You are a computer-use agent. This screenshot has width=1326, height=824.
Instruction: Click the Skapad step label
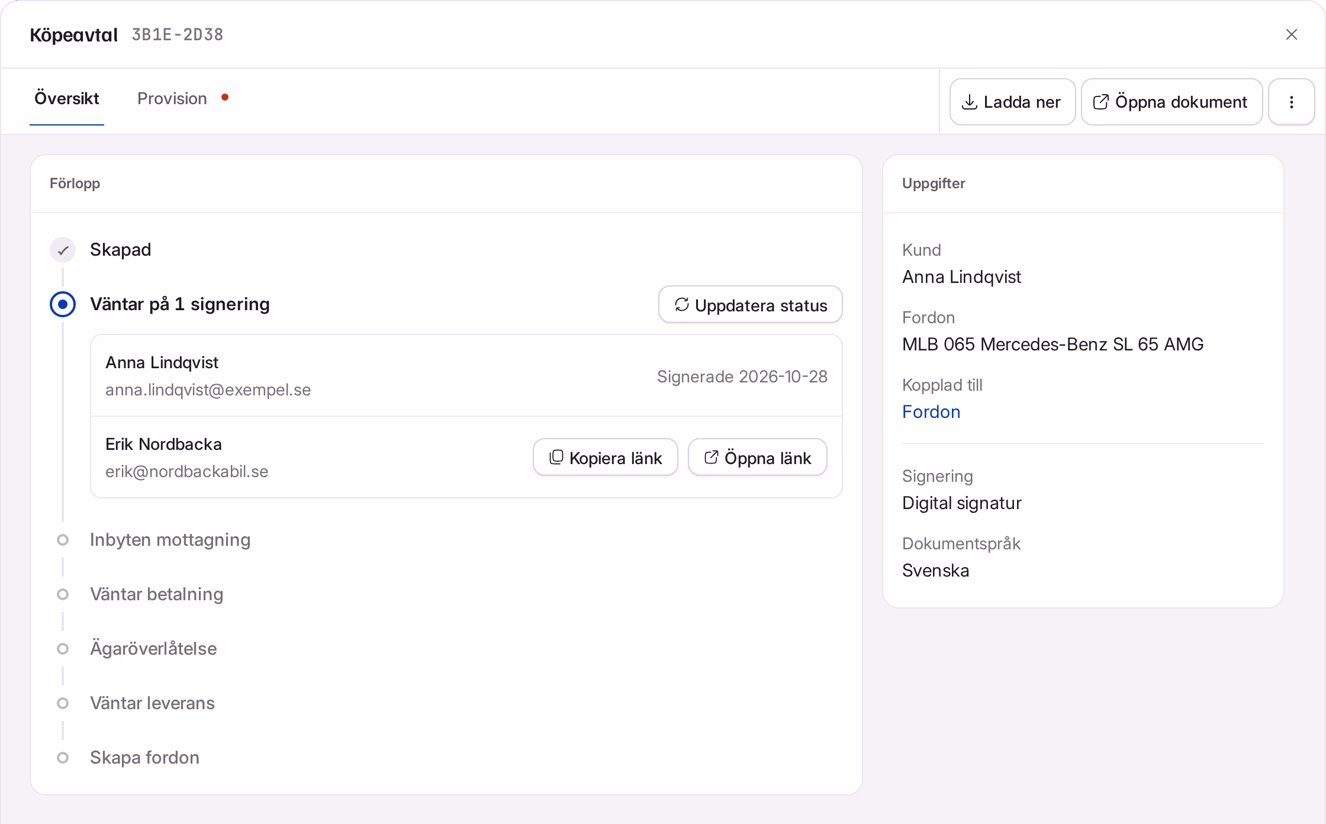click(120, 250)
